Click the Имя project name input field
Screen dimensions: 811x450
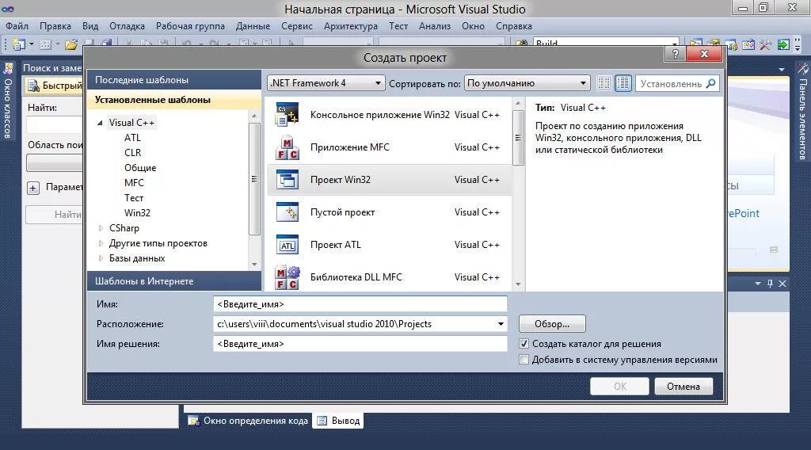(360, 304)
